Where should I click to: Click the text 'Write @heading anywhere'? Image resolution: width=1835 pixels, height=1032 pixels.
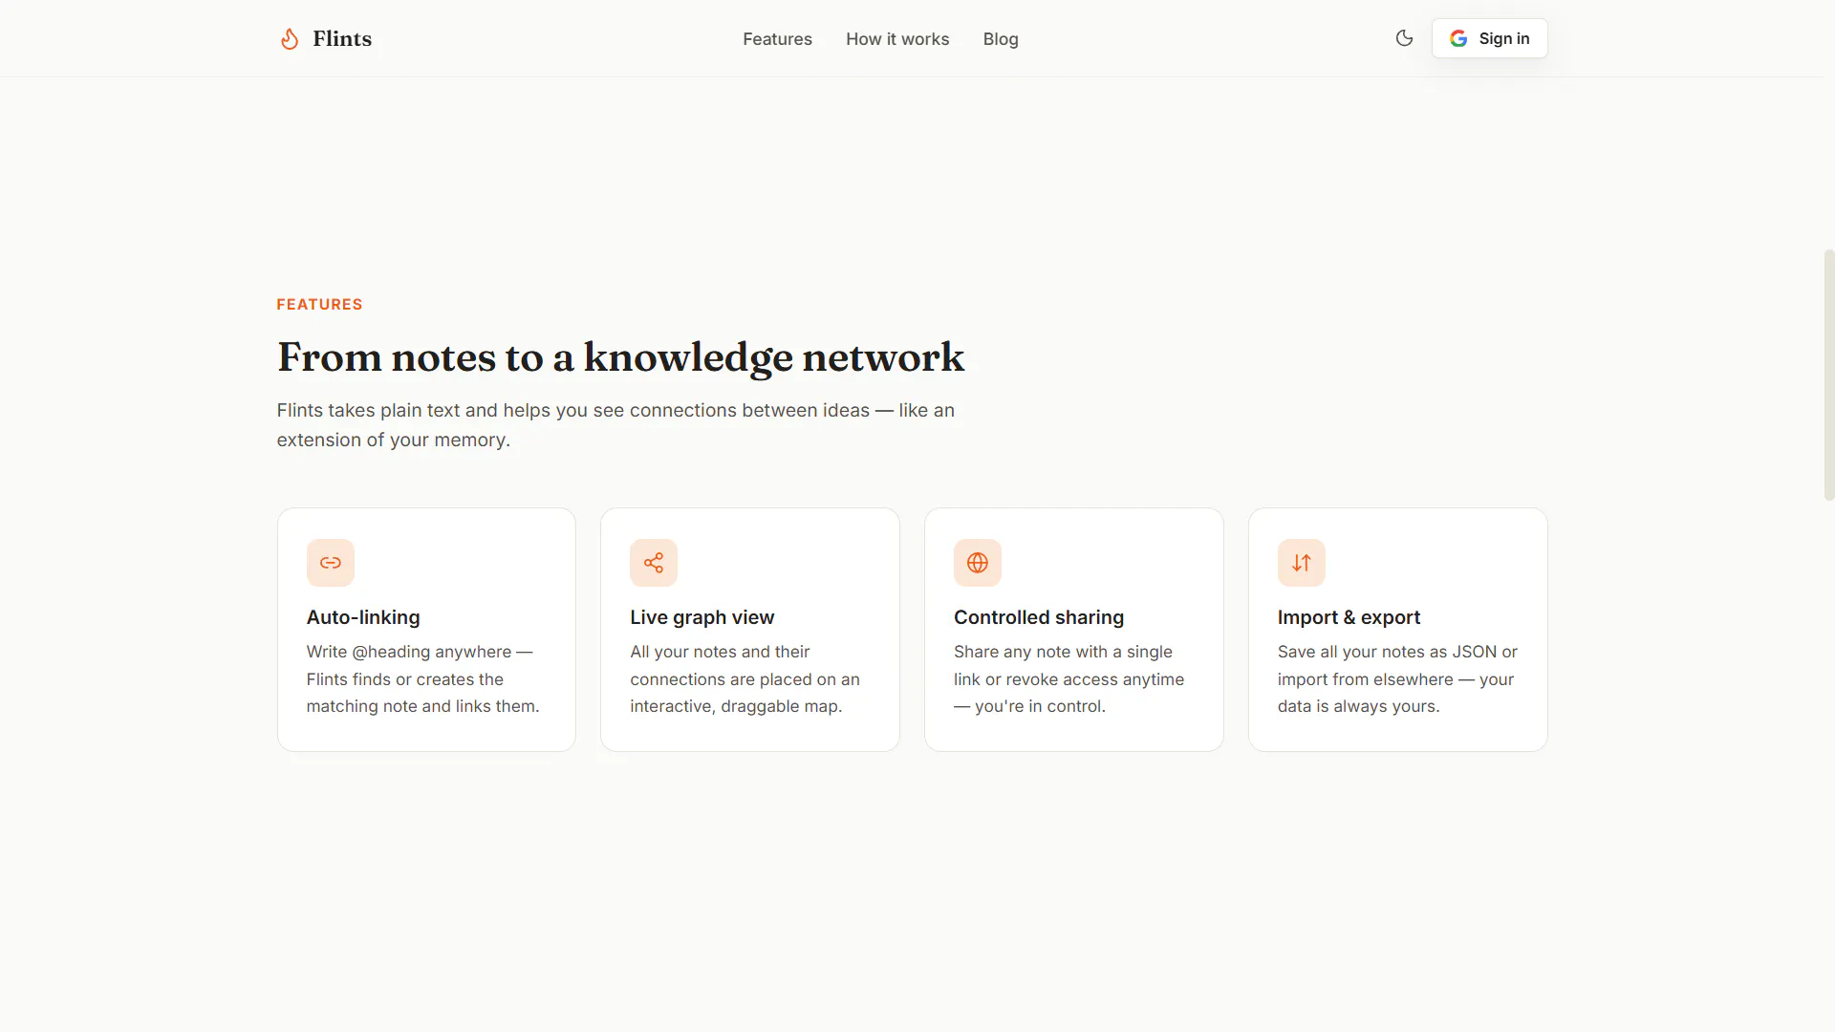(x=423, y=678)
